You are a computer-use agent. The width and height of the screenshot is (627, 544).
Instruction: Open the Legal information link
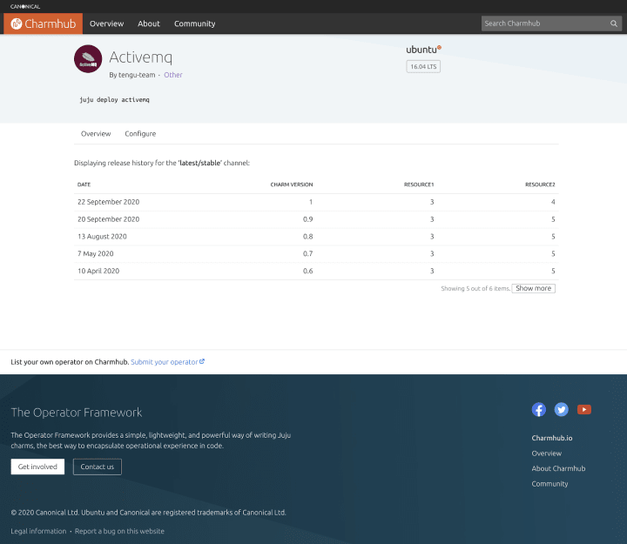pyautogui.click(x=38, y=531)
